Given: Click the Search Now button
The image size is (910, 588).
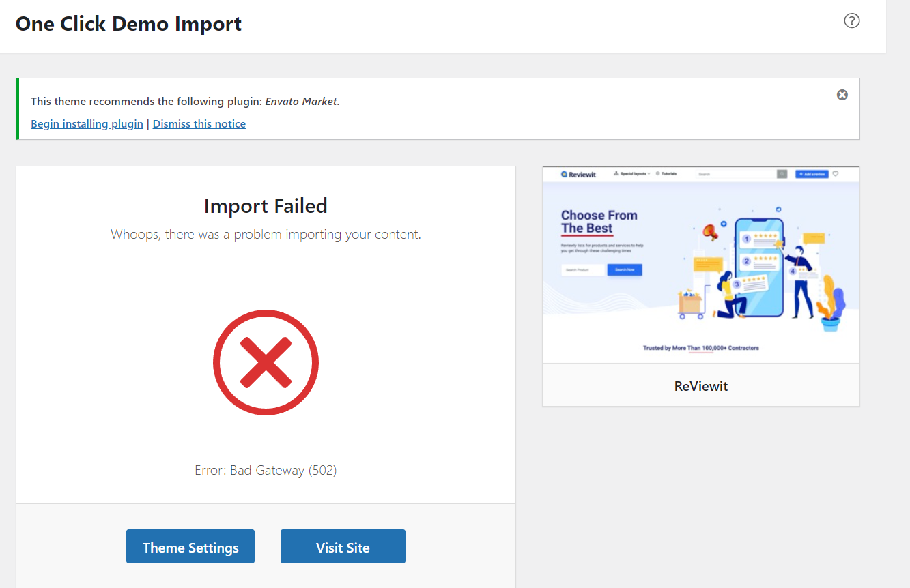Looking at the screenshot, I should tap(625, 269).
